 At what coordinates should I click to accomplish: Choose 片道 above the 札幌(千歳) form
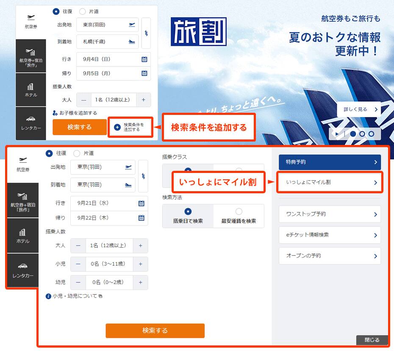82,11
